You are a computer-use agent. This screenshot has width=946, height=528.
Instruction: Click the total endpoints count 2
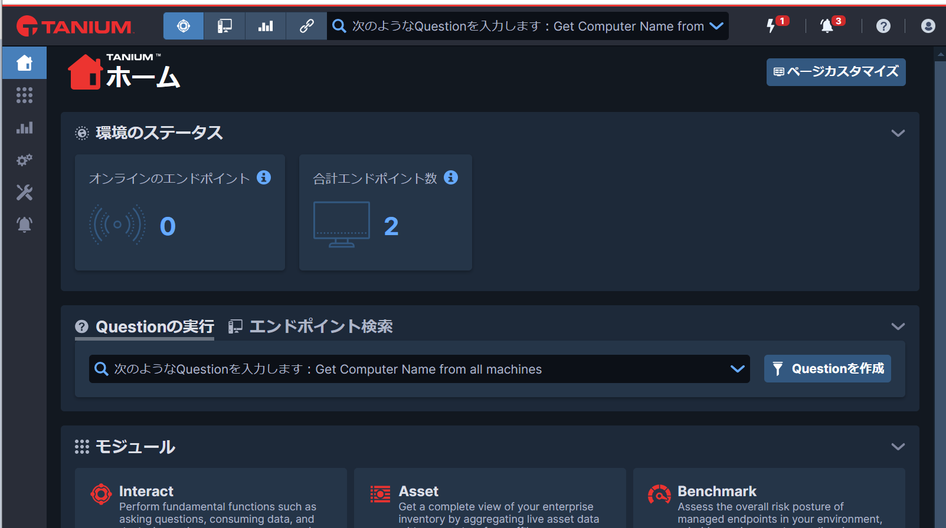coord(391,226)
